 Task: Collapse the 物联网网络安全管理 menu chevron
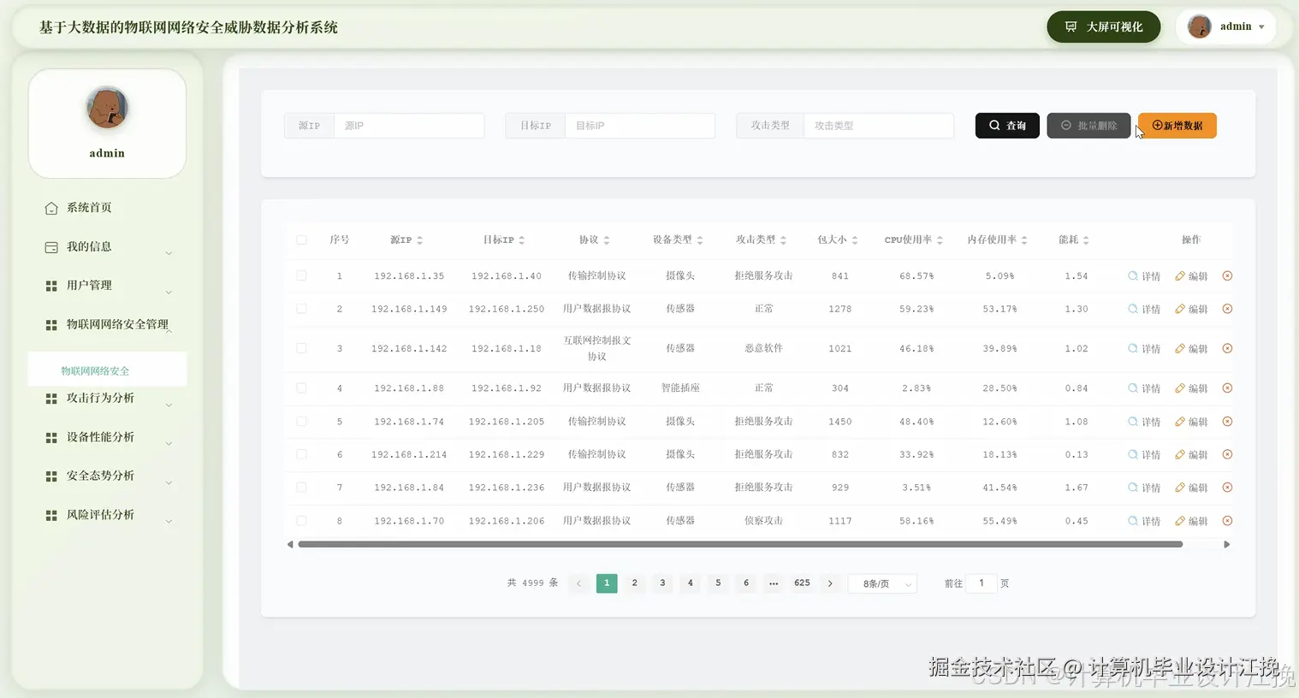point(169,331)
